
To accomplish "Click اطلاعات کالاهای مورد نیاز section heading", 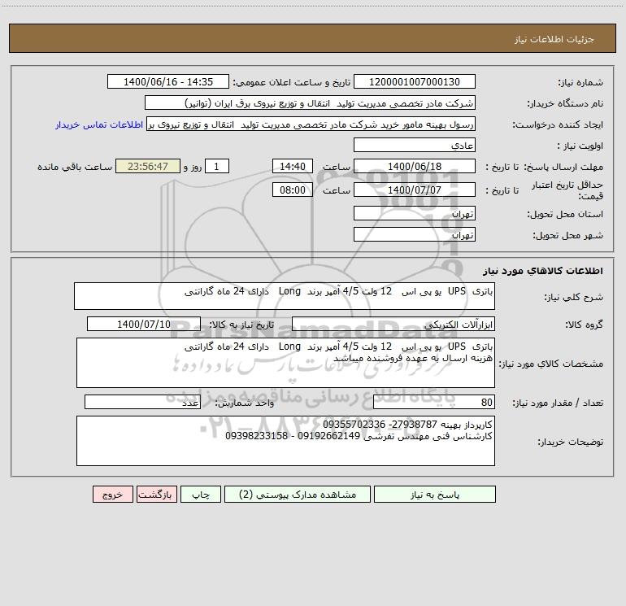I will click(543, 271).
